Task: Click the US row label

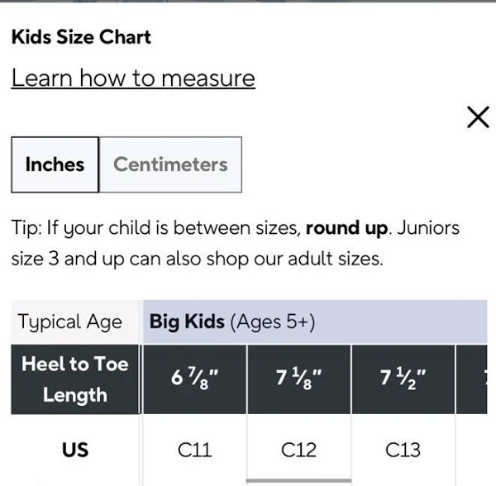Action: tap(75, 450)
